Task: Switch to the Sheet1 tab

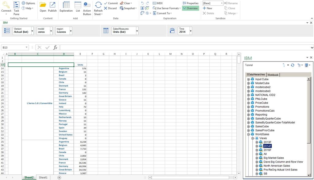Action: 43,178
